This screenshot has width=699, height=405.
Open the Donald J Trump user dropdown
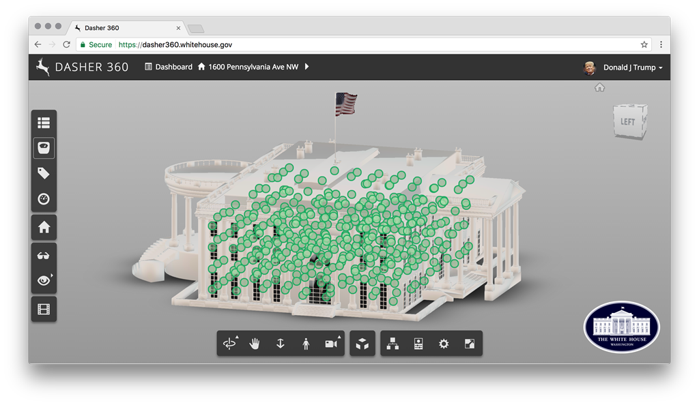(632, 67)
